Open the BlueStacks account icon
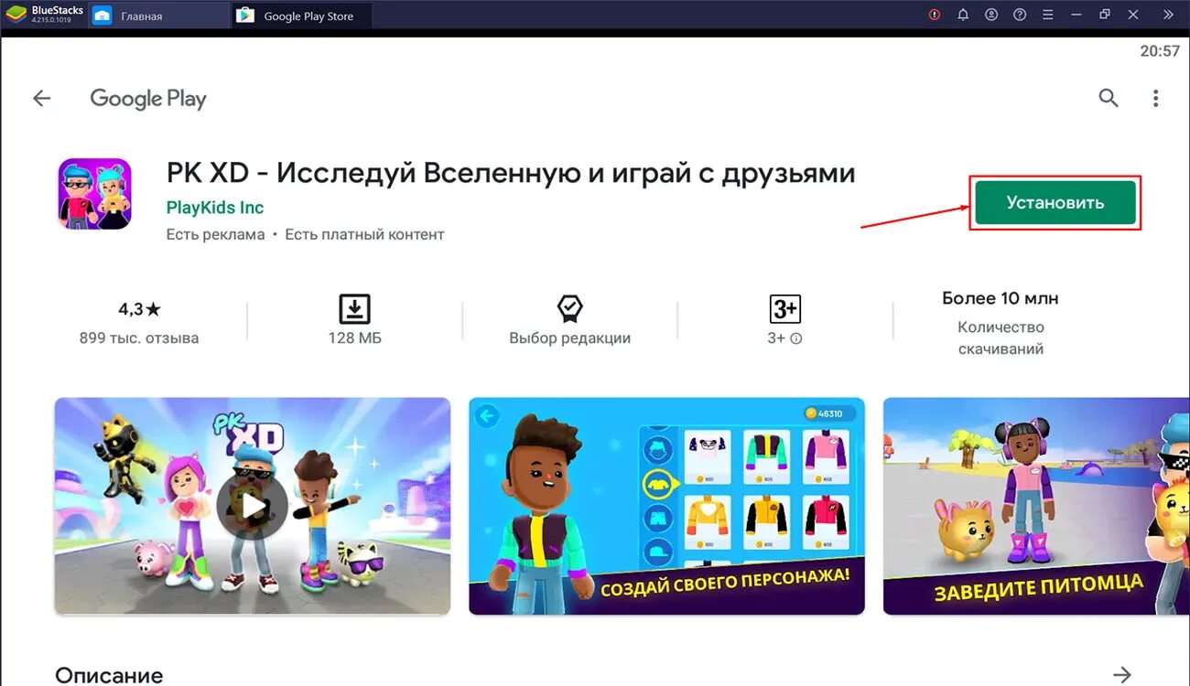Viewport: 1190px width, 686px height. [x=991, y=15]
